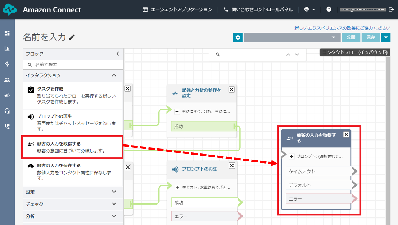Click the logout icon
Screen dimensions: 398x225
pyautogui.click(x=392, y=9)
